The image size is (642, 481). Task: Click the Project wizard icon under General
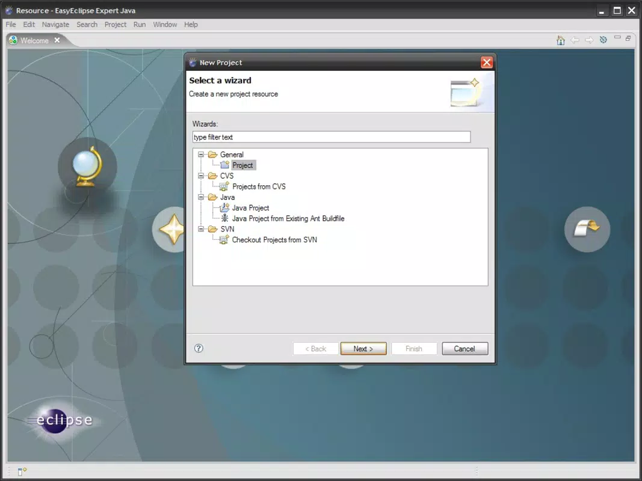click(225, 165)
